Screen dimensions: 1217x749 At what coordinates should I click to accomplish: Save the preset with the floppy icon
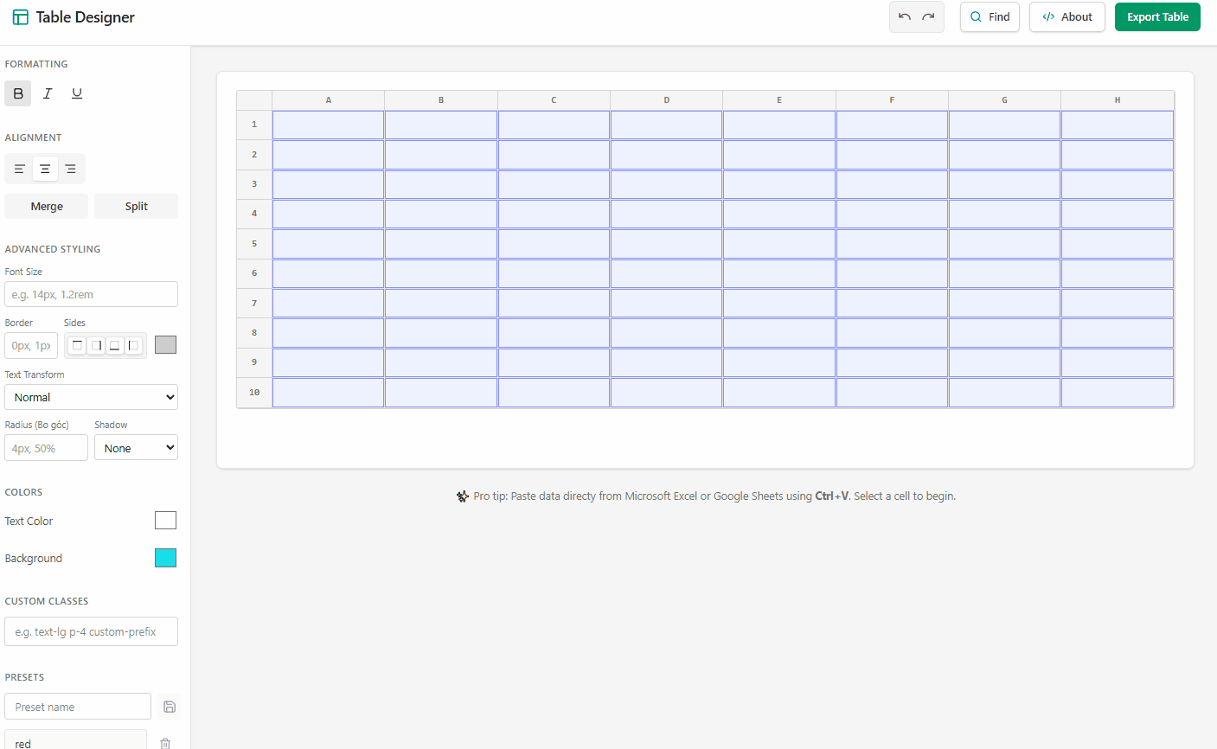point(170,707)
